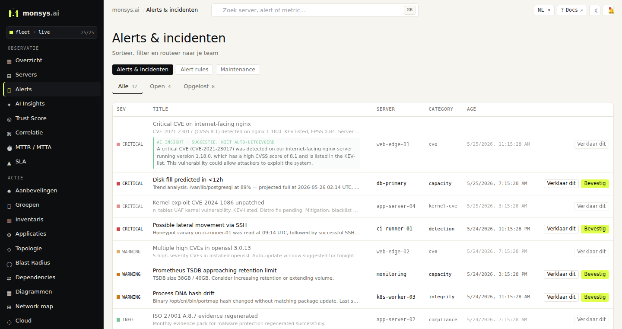Click Verklaar dit for ISO 27001 evidence alert

[x=591, y=319]
